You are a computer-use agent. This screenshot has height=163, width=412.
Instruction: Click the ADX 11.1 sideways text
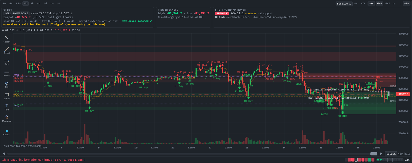click(243, 13)
